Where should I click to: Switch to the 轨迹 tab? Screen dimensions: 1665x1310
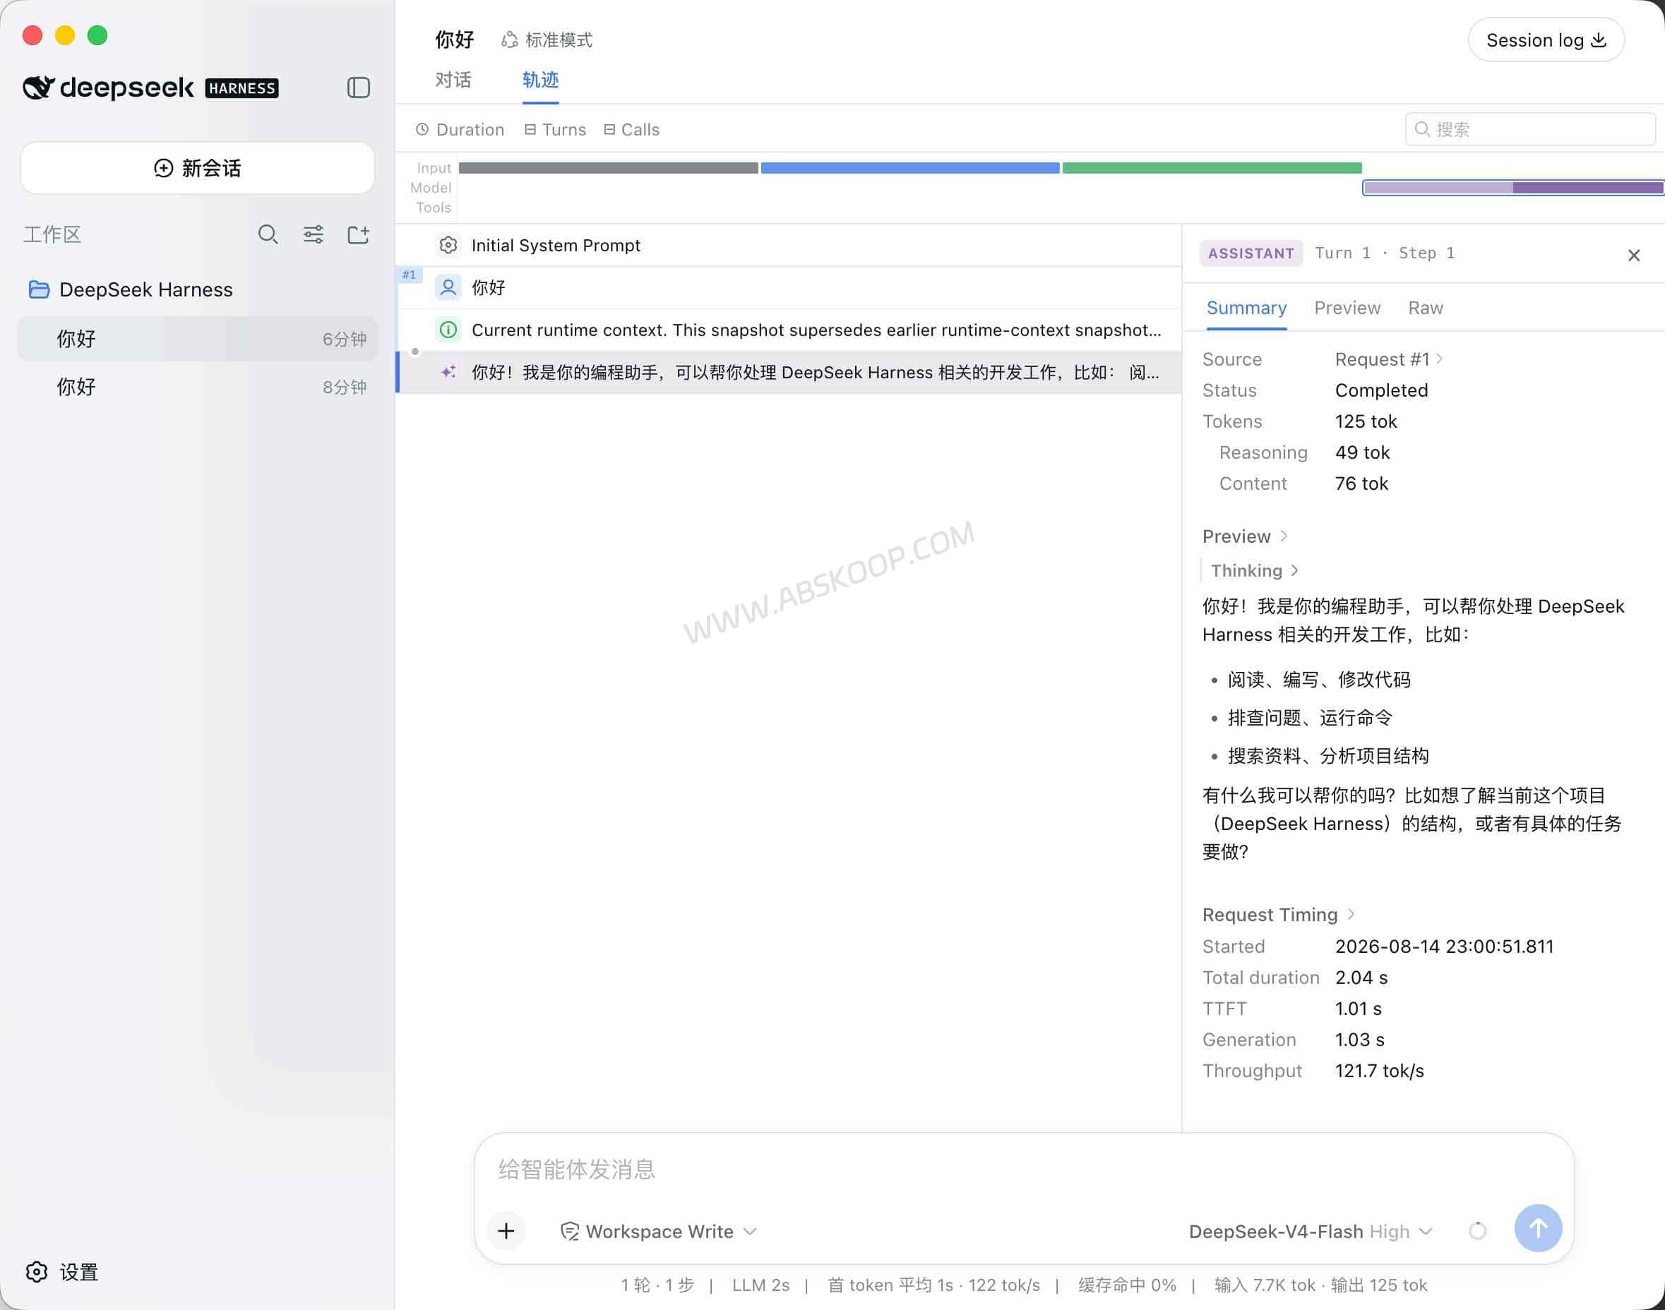pyautogui.click(x=540, y=80)
